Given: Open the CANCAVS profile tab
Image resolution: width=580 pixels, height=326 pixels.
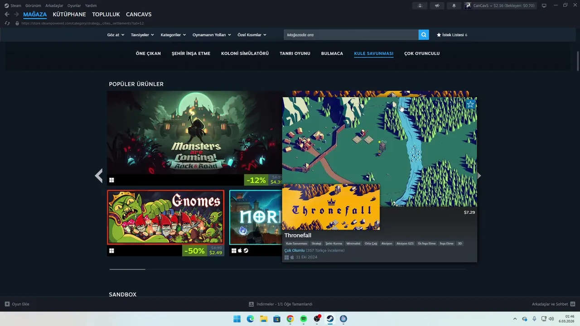Looking at the screenshot, I should click(139, 14).
